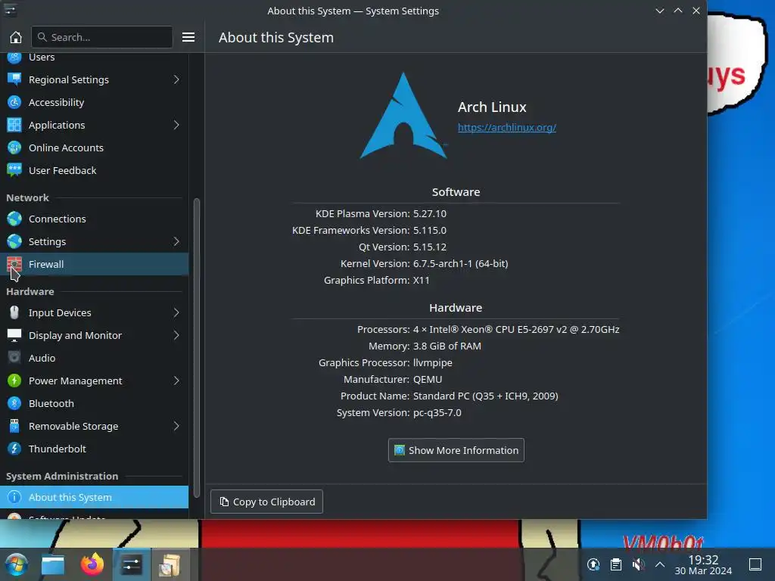
Task: Click the Display and Monitor icon
Action: (14, 335)
